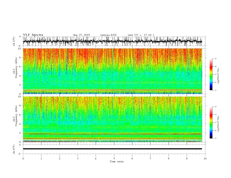Click the "10" kHz tick of ch.2 spectrogram
The width and height of the screenshot is (231, 178).
tap(20, 97)
